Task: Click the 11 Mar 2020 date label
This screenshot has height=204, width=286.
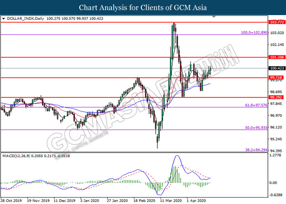Action: click(x=171, y=201)
